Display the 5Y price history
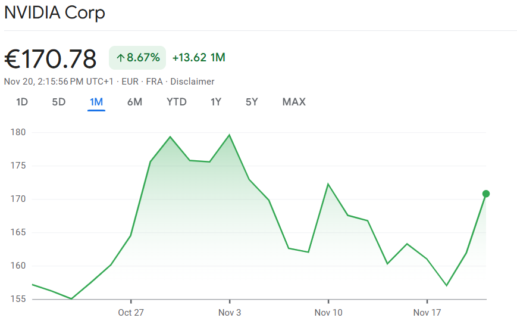517x324 pixels. click(252, 102)
